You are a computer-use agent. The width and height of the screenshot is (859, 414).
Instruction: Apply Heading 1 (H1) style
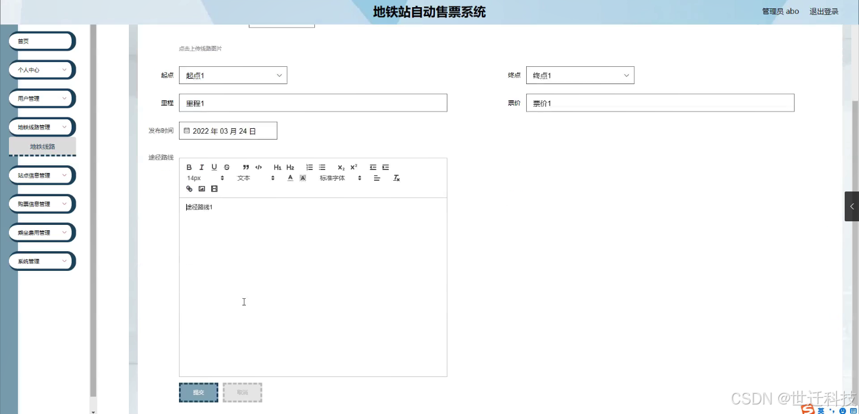(277, 168)
